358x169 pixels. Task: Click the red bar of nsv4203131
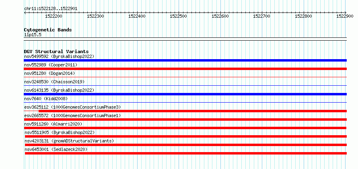(186, 145)
